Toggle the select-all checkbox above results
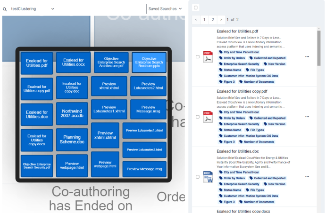 (196, 8)
